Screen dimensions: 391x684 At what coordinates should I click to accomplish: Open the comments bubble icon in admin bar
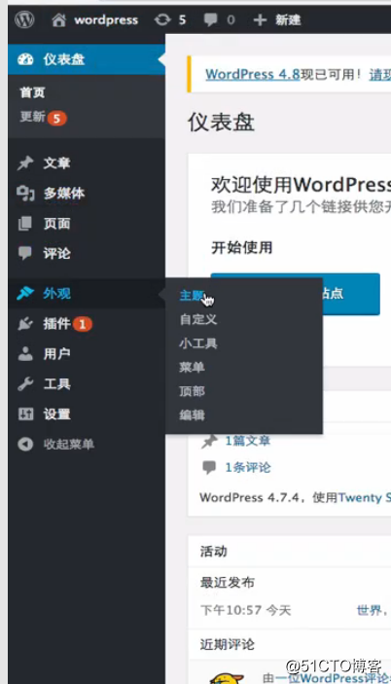(210, 19)
